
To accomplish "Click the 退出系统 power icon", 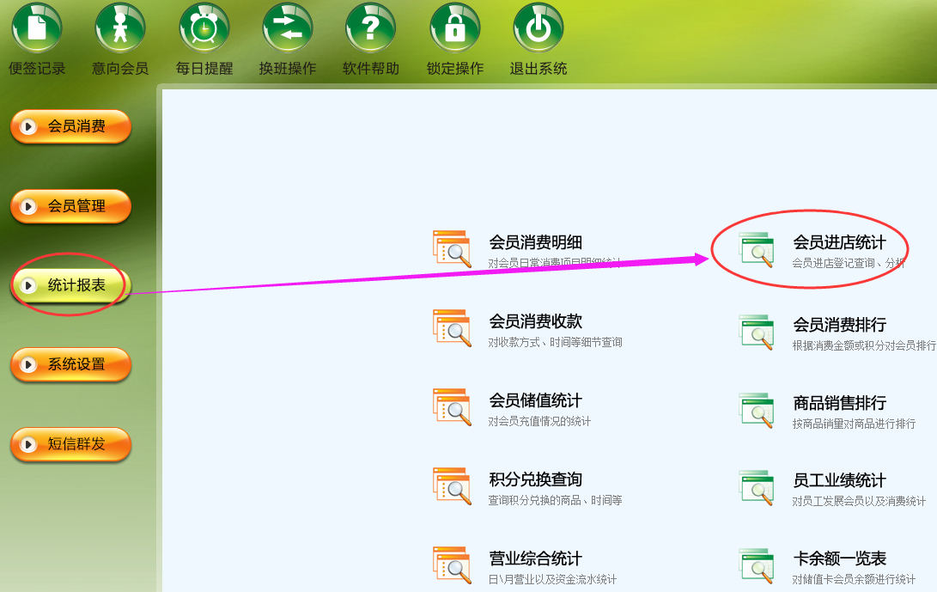I will pos(538,27).
